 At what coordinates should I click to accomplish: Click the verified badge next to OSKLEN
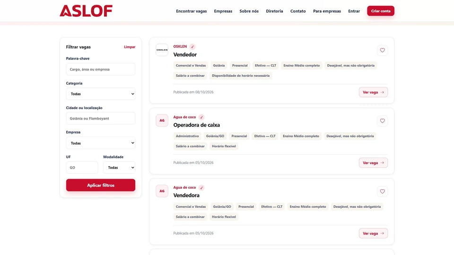point(192,47)
